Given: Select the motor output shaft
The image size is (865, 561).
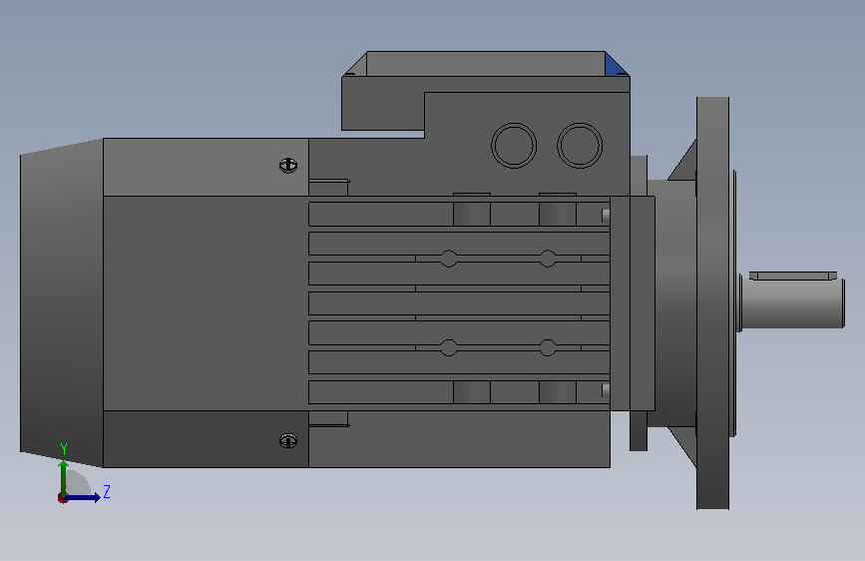Looking at the screenshot, I should point(793,303).
